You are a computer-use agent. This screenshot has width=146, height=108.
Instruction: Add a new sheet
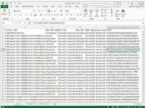click(55, 104)
